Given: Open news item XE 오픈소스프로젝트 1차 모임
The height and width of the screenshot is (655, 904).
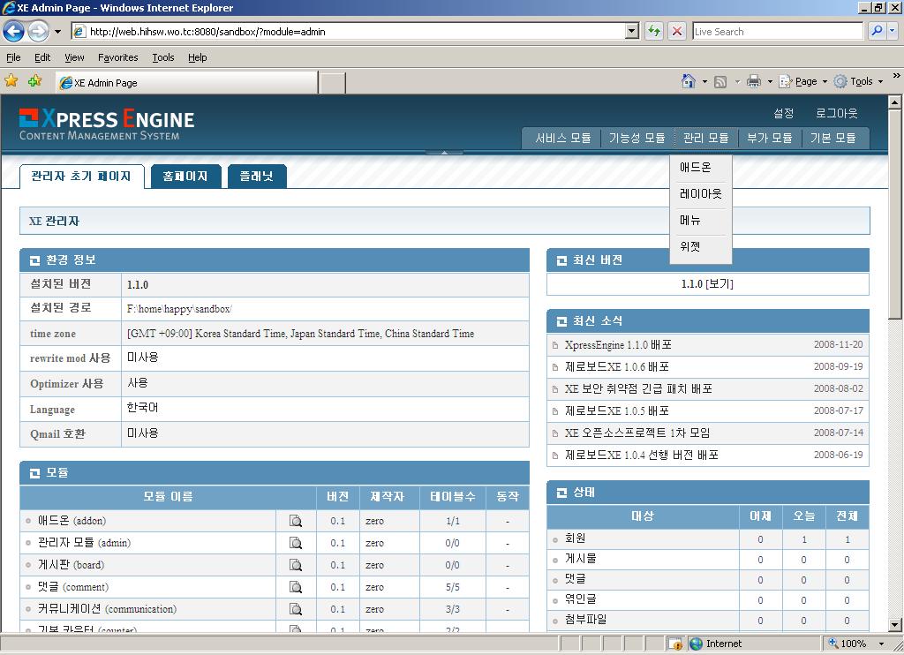Looking at the screenshot, I should coord(637,433).
